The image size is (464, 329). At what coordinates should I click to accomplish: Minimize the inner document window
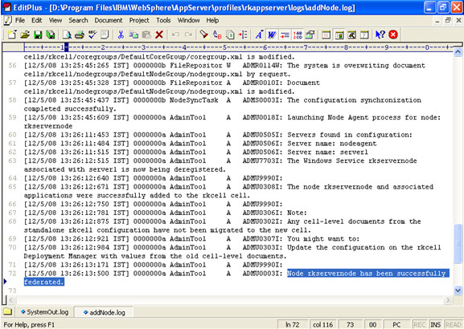point(437,20)
